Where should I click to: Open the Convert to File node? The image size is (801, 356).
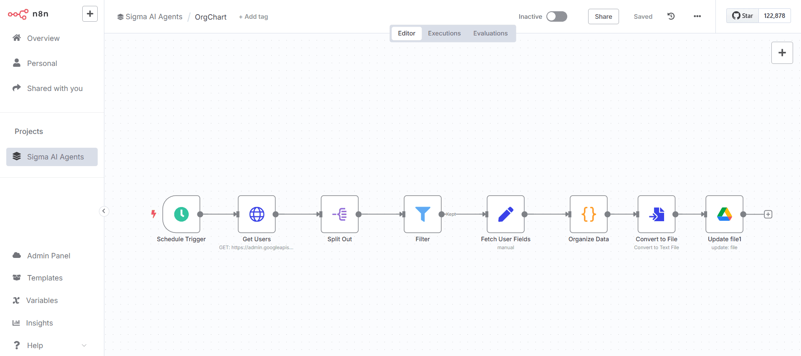click(x=657, y=214)
